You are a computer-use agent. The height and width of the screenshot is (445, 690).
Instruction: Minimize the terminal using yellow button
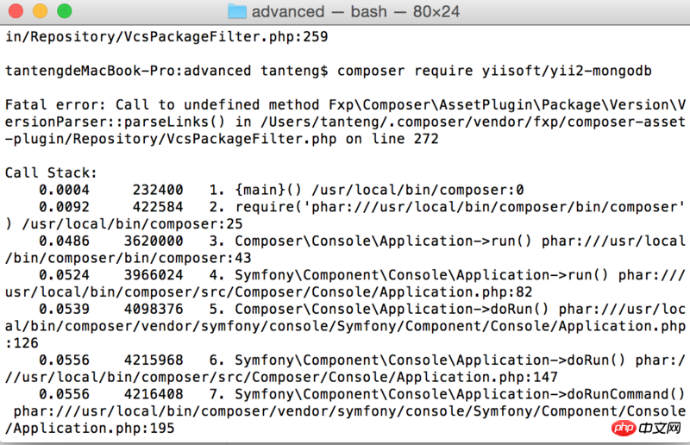(x=41, y=11)
